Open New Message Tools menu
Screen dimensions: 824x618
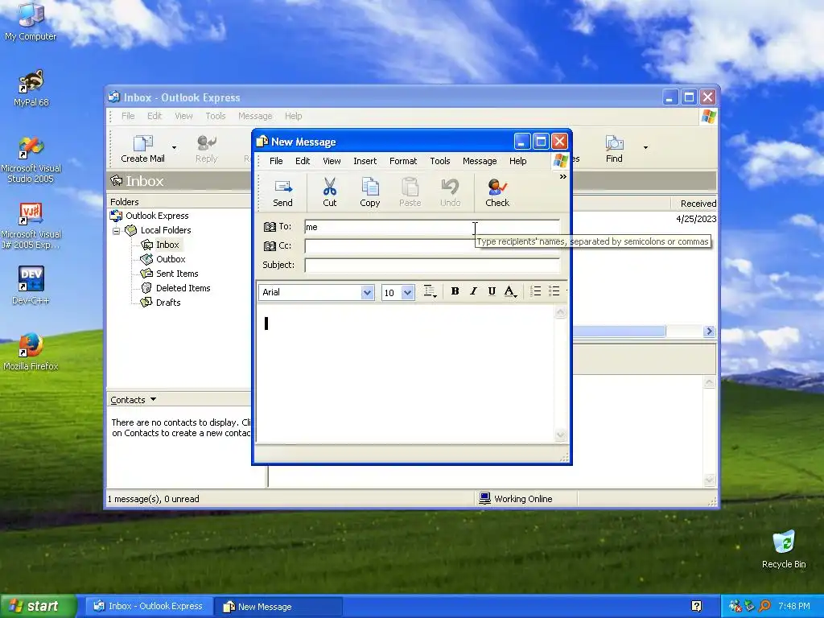click(440, 161)
